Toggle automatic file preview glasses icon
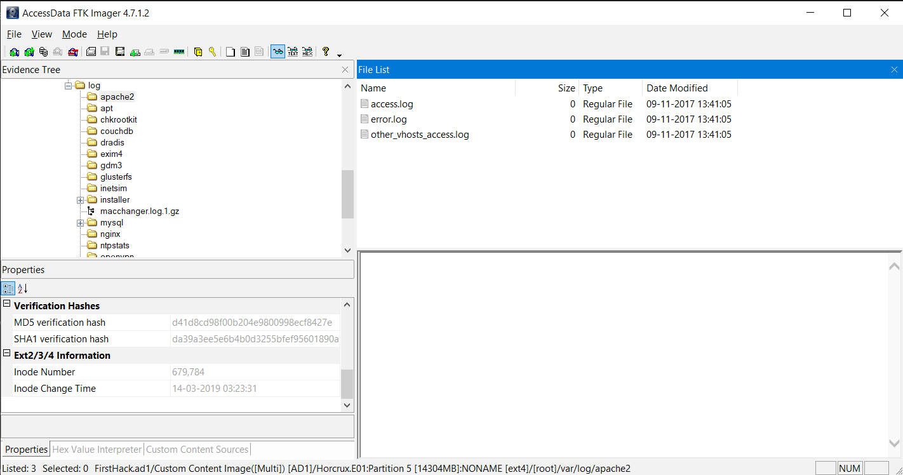The image size is (903, 475). (278, 52)
